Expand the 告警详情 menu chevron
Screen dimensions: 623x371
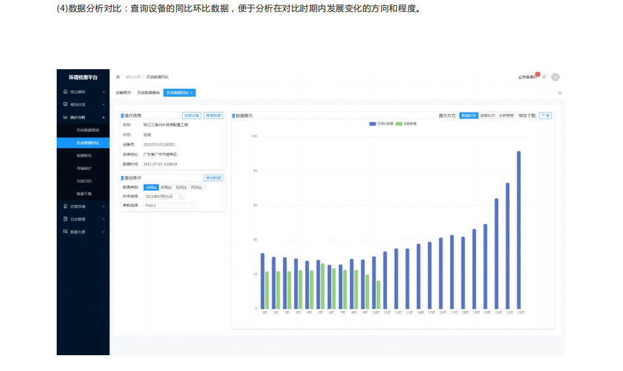[104, 206]
